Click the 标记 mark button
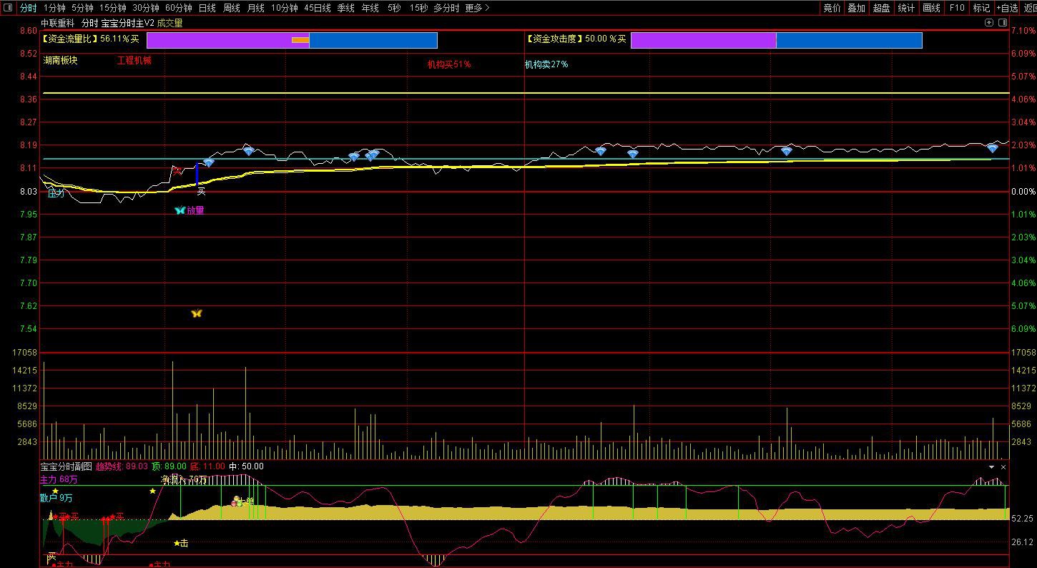This screenshot has width=1037, height=568. [981, 8]
